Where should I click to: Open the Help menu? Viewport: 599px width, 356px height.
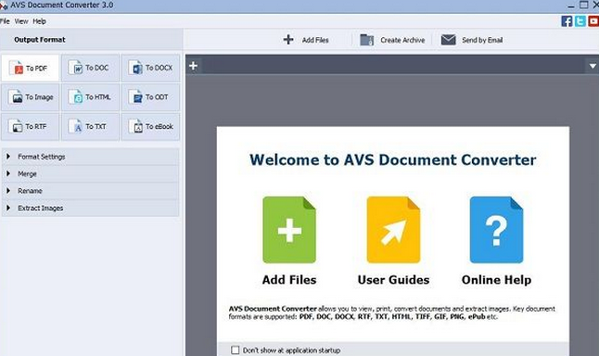[39, 21]
